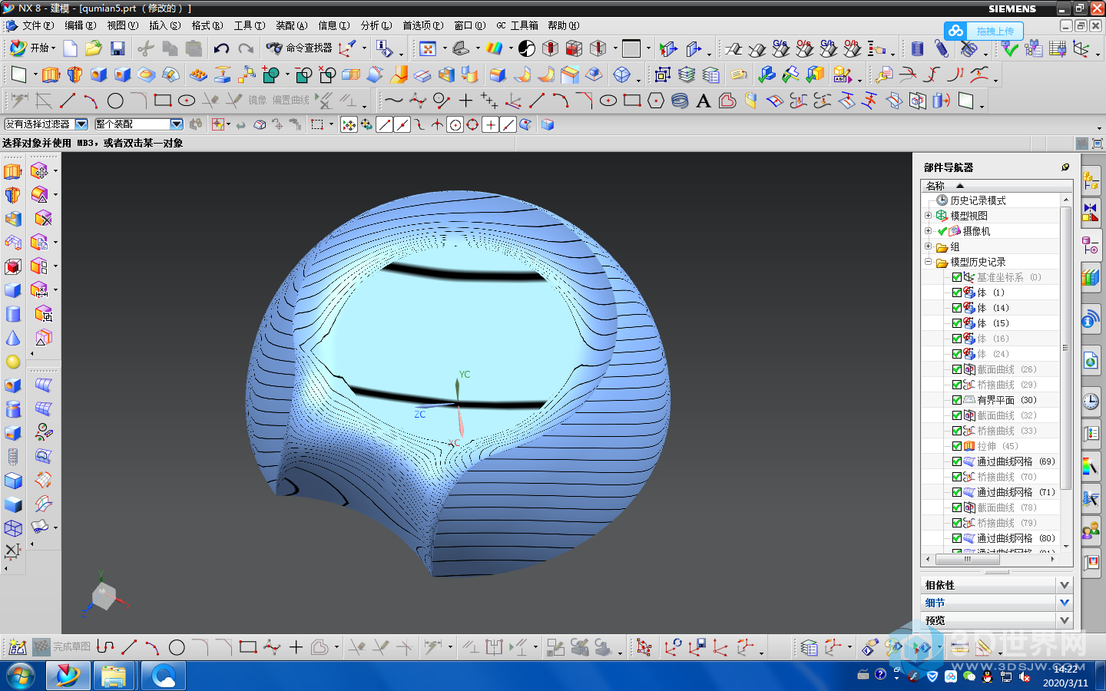Click the G/s surface analysis icon
The width and height of the screenshot is (1106, 691).
tap(780, 48)
